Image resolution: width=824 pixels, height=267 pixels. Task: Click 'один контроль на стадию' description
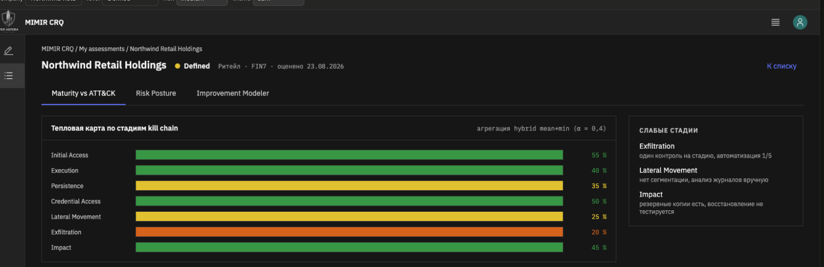point(706,156)
